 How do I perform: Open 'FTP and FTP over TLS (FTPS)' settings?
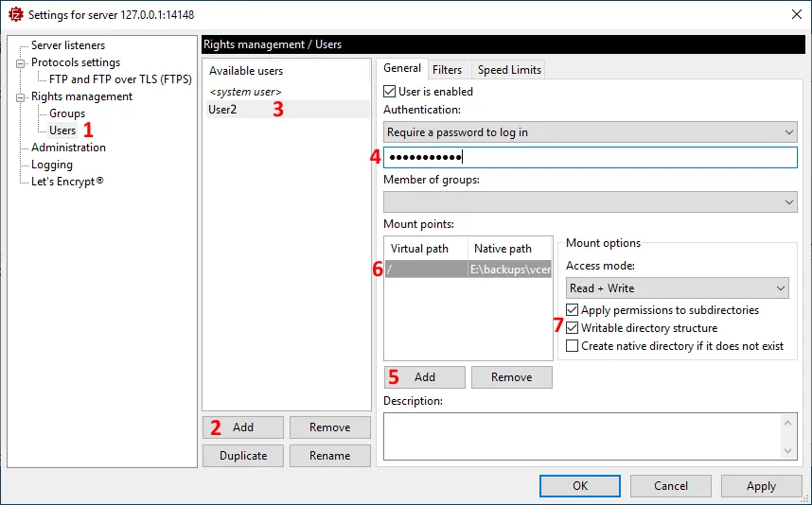tap(120, 79)
